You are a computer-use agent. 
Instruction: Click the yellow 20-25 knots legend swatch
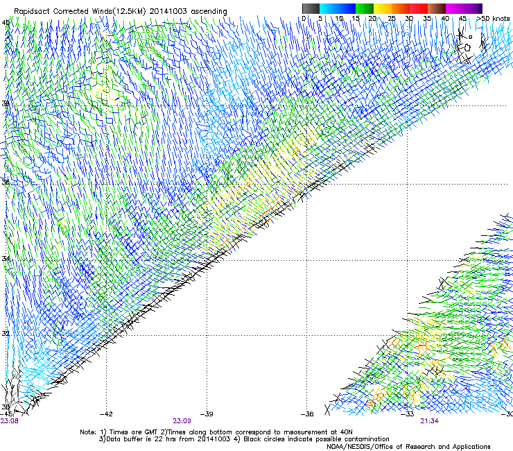coord(383,8)
